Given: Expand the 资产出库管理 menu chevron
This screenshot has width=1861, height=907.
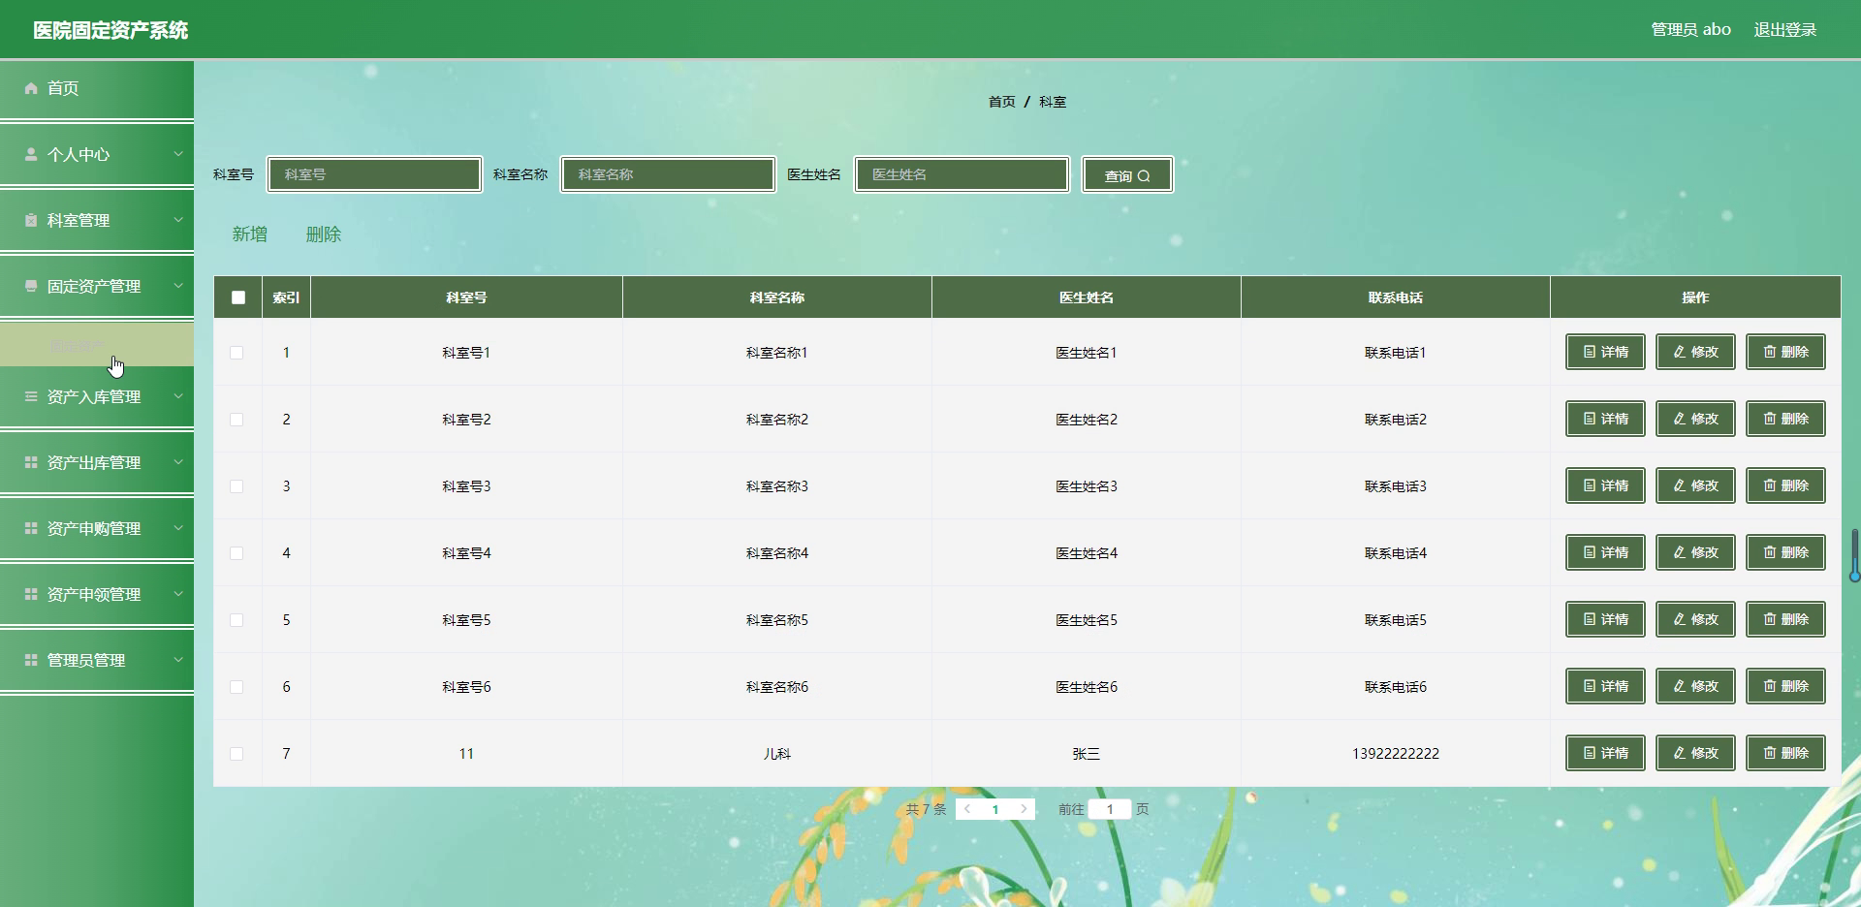Looking at the screenshot, I should pos(178,461).
